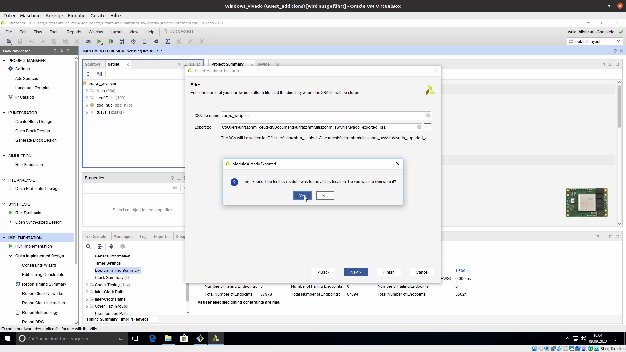Switch to the Sources tab
Viewport: 626px width, 352px height.
tap(93, 64)
